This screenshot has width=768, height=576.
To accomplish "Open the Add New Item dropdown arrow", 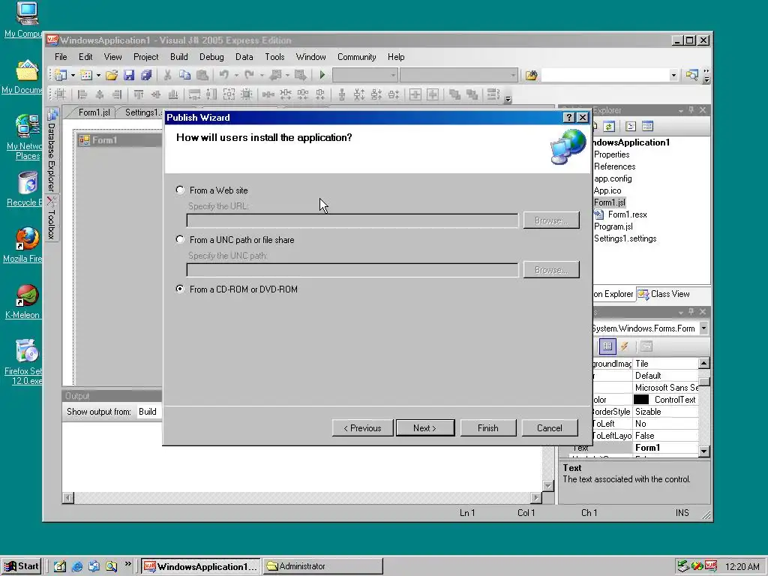I will click(x=98, y=75).
